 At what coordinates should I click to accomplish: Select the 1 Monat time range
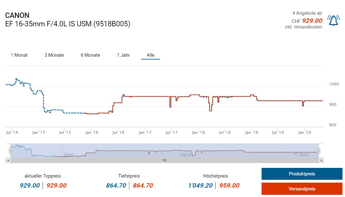(x=19, y=55)
